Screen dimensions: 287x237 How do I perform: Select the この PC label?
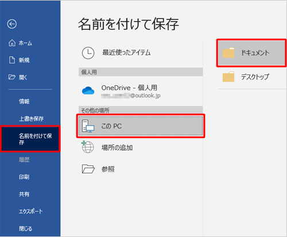(111, 126)
